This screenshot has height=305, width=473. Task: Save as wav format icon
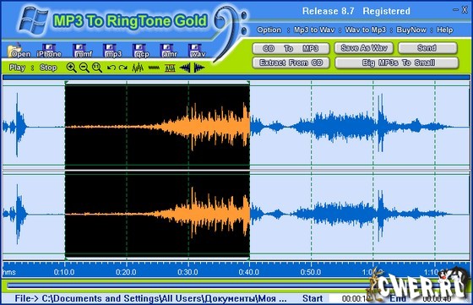click(x=197, y=51)
